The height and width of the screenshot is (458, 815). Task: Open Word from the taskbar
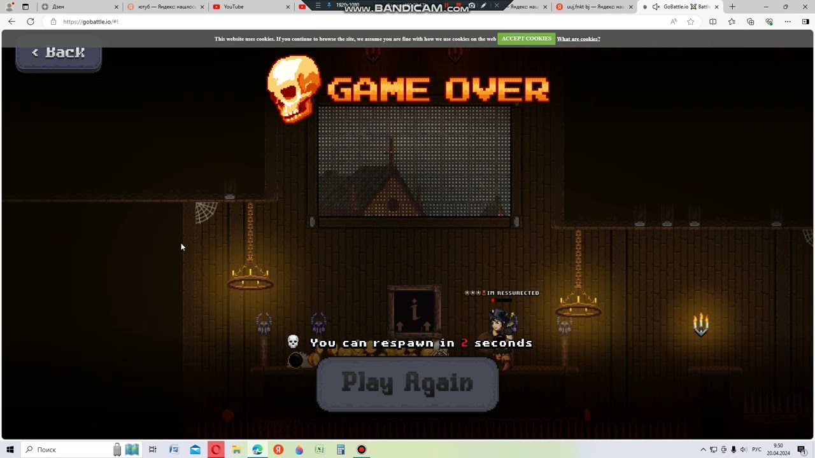click(174, 450)
